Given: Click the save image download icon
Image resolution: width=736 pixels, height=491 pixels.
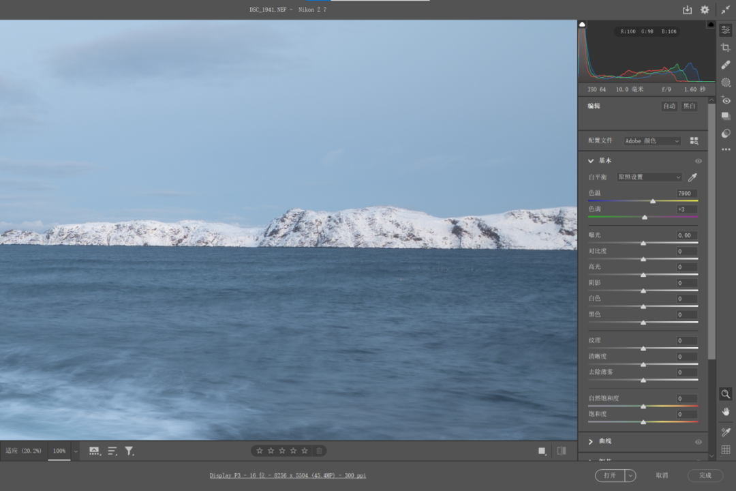Looking at the screenshot, I should pos(687,10).
